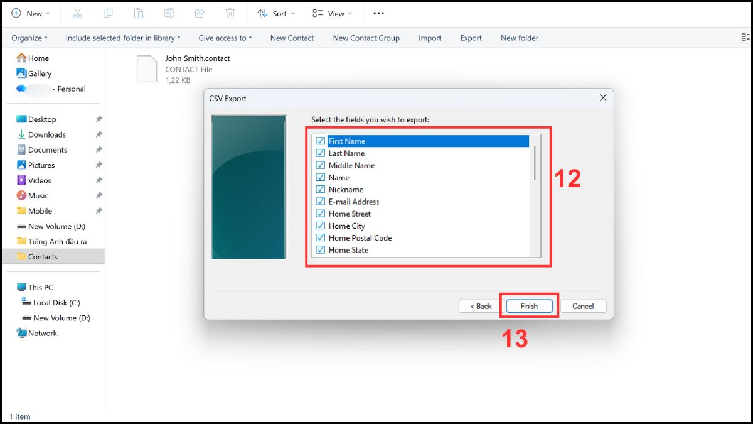Click the Rename icon in the toolbar
This screenshot has height=424, width=753.
point(169,13)
